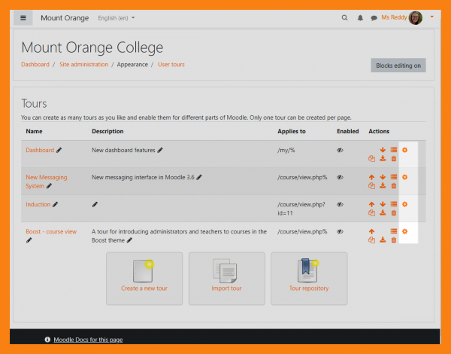
Task: Delete the Induction tour via trash icon
Action: (393, 213)
